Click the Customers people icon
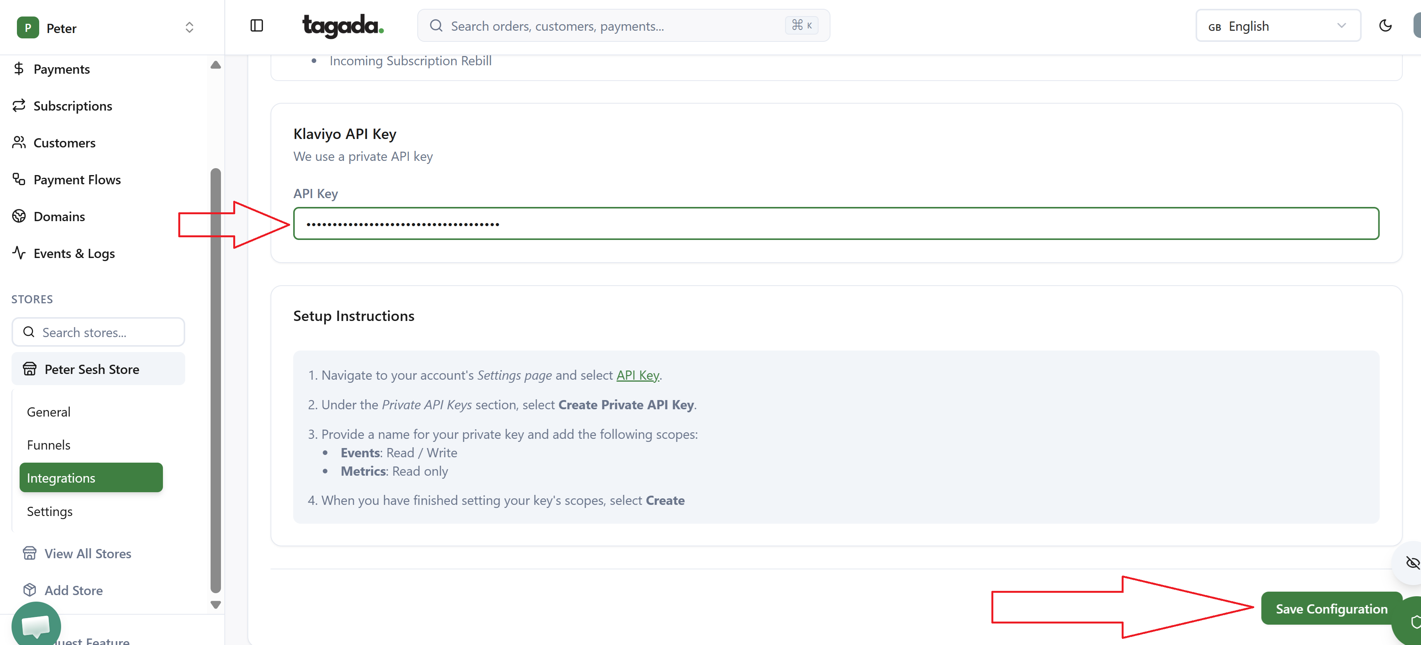The width and height of the screenshot is (1421, 645). click(x=19, y=143)
